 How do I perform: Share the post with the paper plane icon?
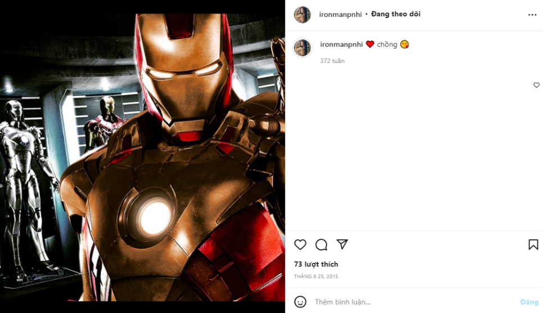tap(342, 244)
